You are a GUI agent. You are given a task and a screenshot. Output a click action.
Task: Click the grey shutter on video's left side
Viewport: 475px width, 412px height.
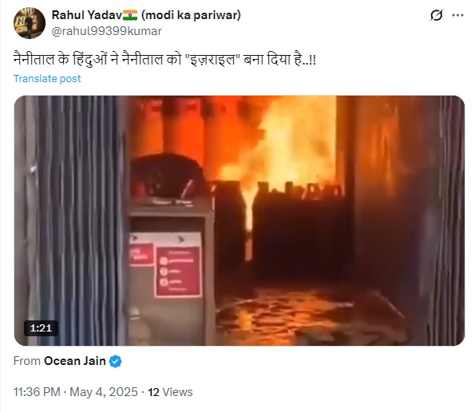pyautogui.click(x=71, y=221)
